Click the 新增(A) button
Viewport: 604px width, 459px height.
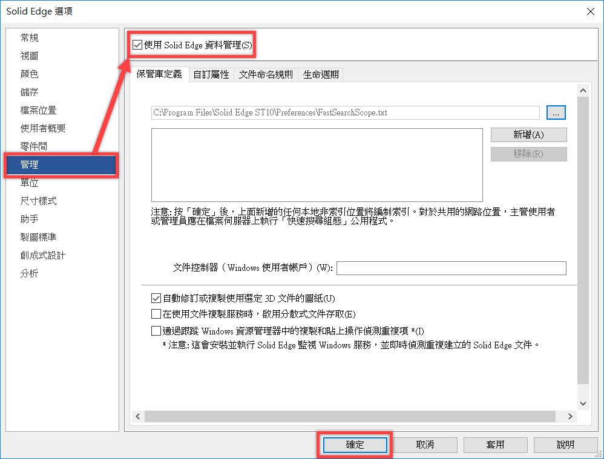[528, 135]
